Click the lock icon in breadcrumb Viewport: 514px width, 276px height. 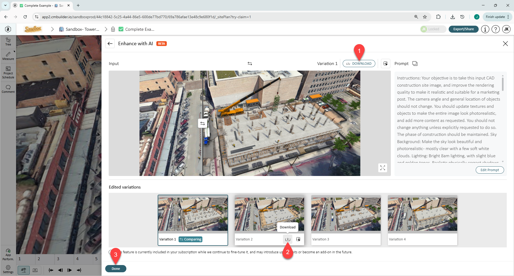(x=113, y=29)
